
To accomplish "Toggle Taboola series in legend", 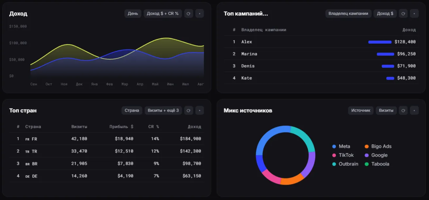I will tap(377, 164).
